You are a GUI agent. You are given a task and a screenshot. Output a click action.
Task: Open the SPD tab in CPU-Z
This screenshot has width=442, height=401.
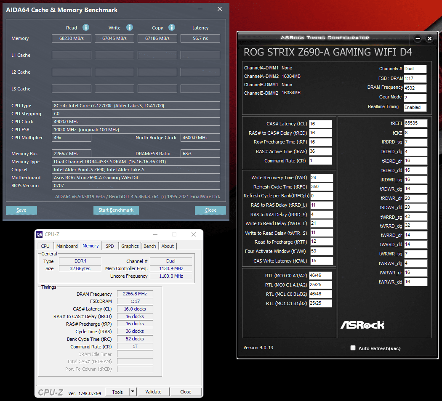point(109,246)
